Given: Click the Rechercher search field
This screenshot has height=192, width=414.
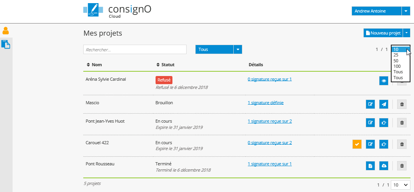Looking at the screenshot, I should [135, 50].
